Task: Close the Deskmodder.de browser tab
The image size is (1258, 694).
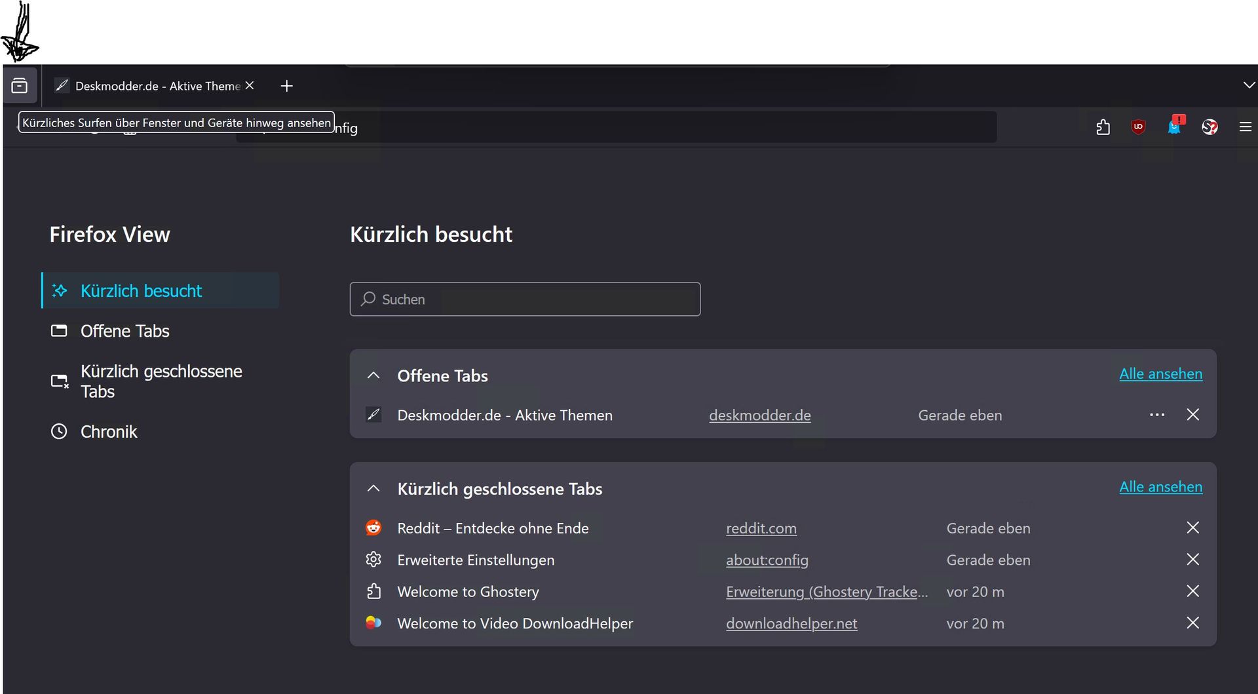Action: [x=250, y=86]
